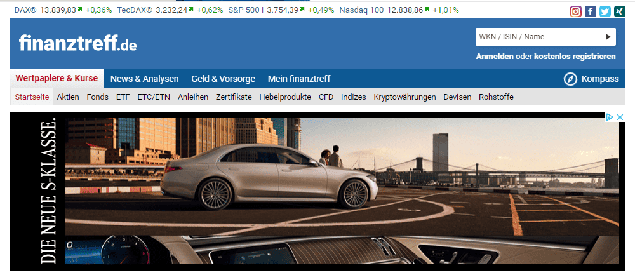This screenshot has width=635, height=275.
Task: Select the Wertpapiere & Kurse tab
Action: coord(57,79)
